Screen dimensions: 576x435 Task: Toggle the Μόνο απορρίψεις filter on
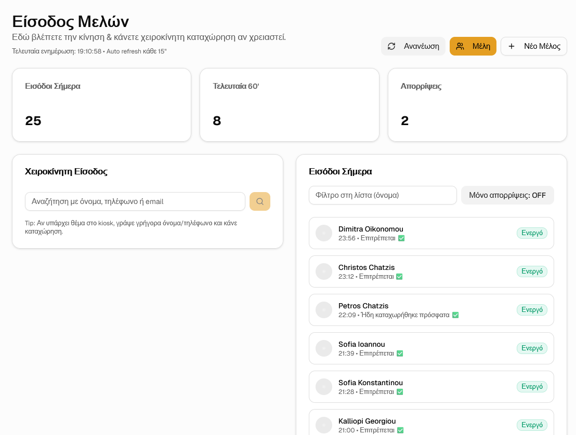click(507, 195)
